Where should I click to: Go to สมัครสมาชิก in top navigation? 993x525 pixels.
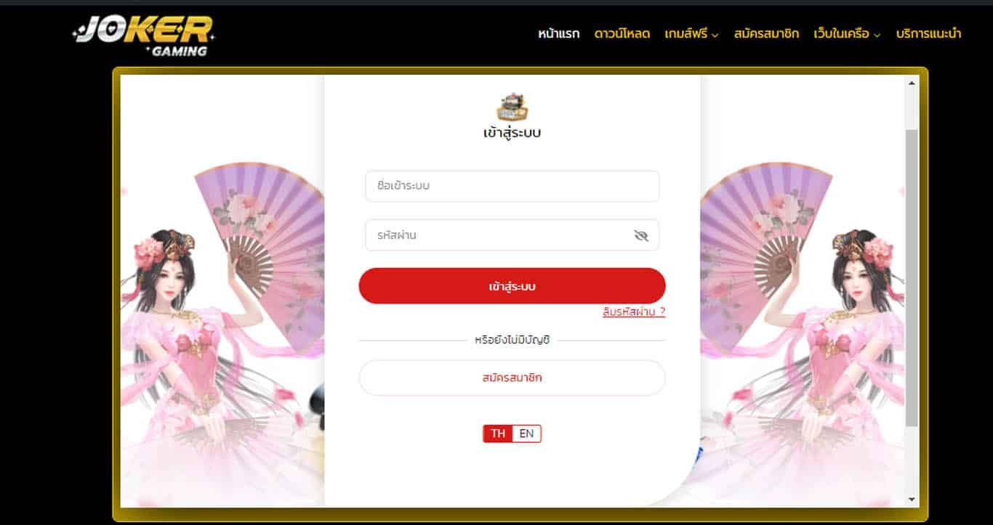[x=766, y=33]
